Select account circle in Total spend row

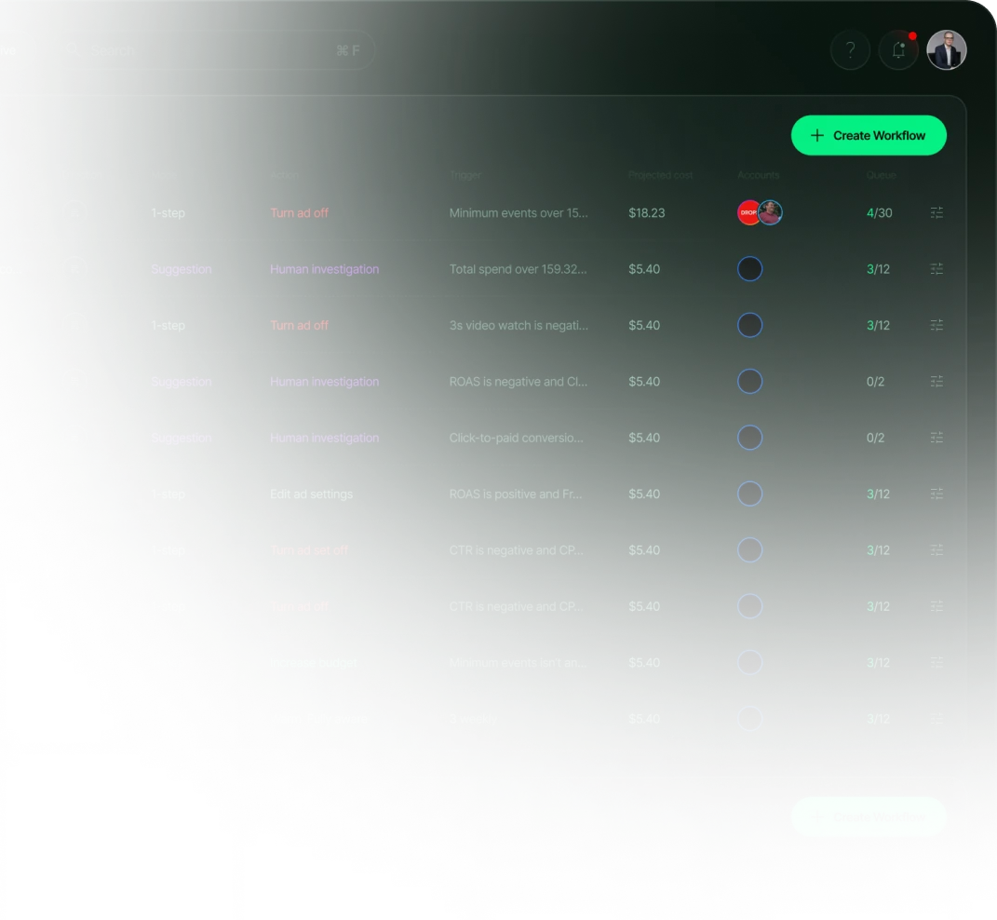coord(749,268)
